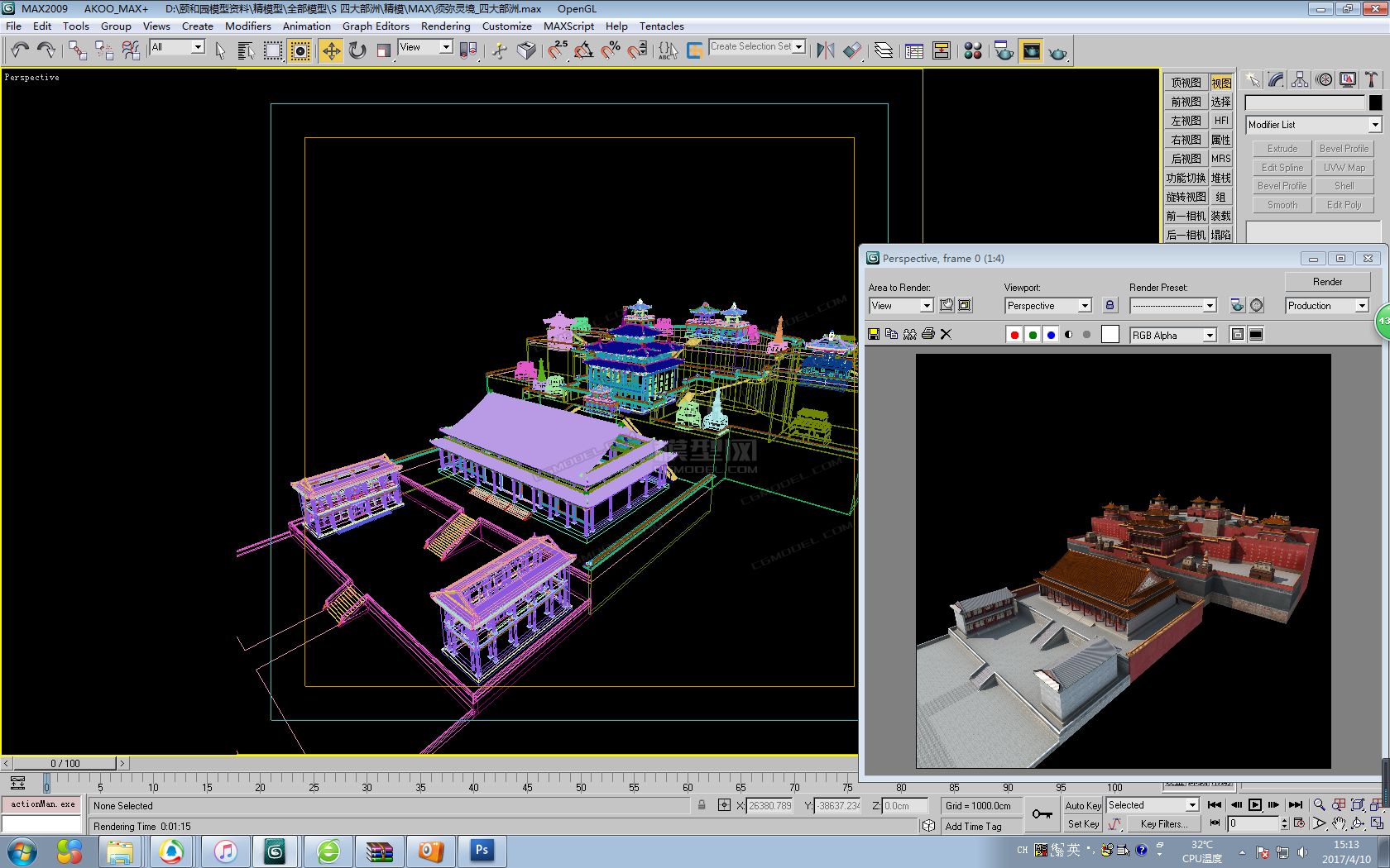Open the Hierarchy command panel tab
This screenshot has height=868, width=1390.
[x=1300, y=79]
